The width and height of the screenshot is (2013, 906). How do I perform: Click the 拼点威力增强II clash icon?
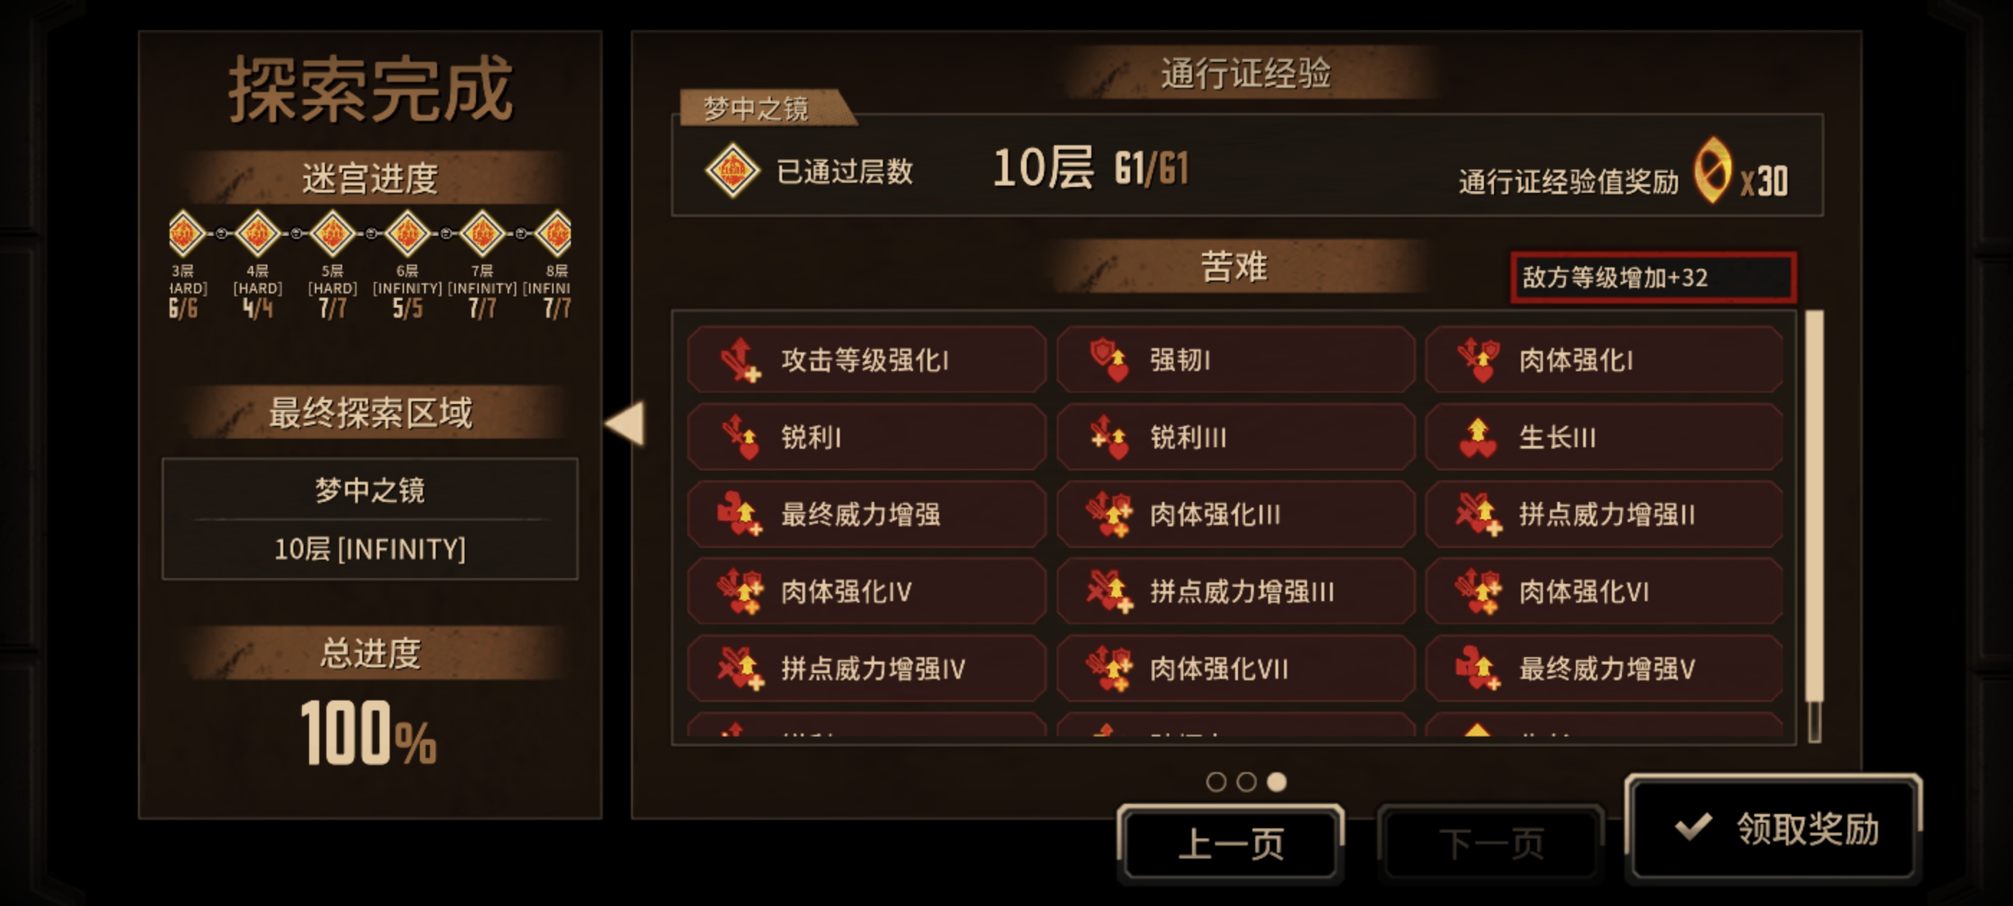pos(1477,513)
